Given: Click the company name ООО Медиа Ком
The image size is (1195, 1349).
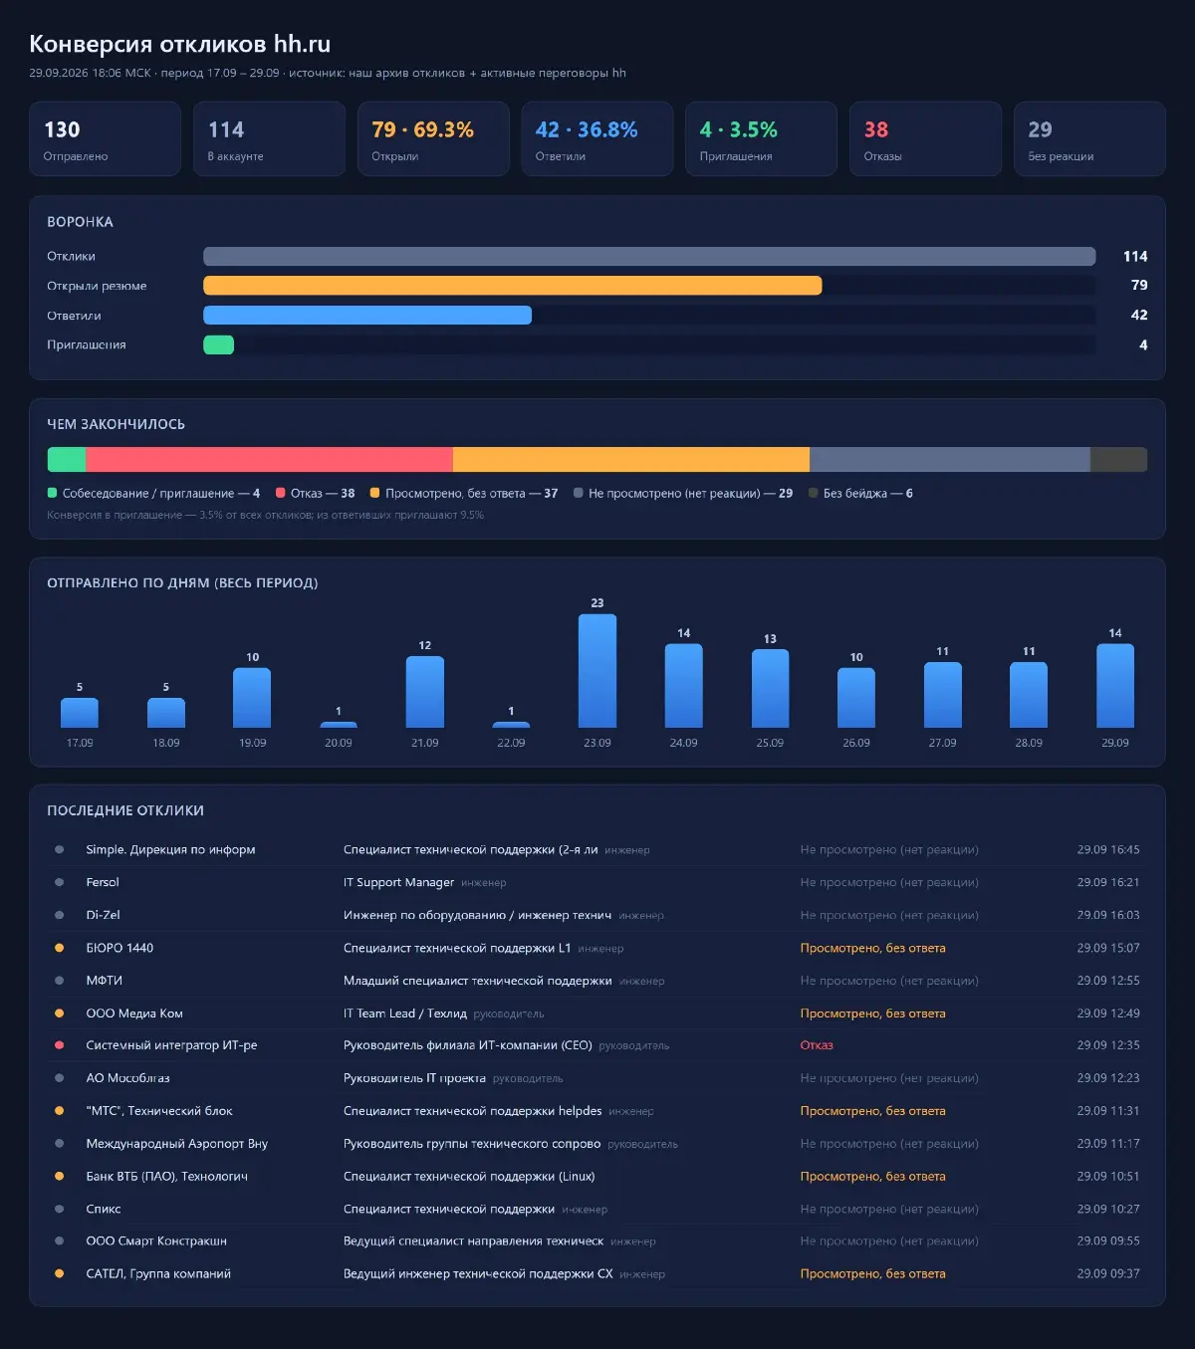Looking at the screenshot, I should point(134,1013).
